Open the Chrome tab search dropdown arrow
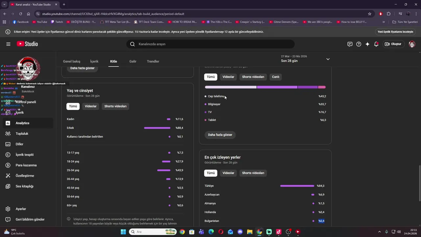 coord(4,4)
